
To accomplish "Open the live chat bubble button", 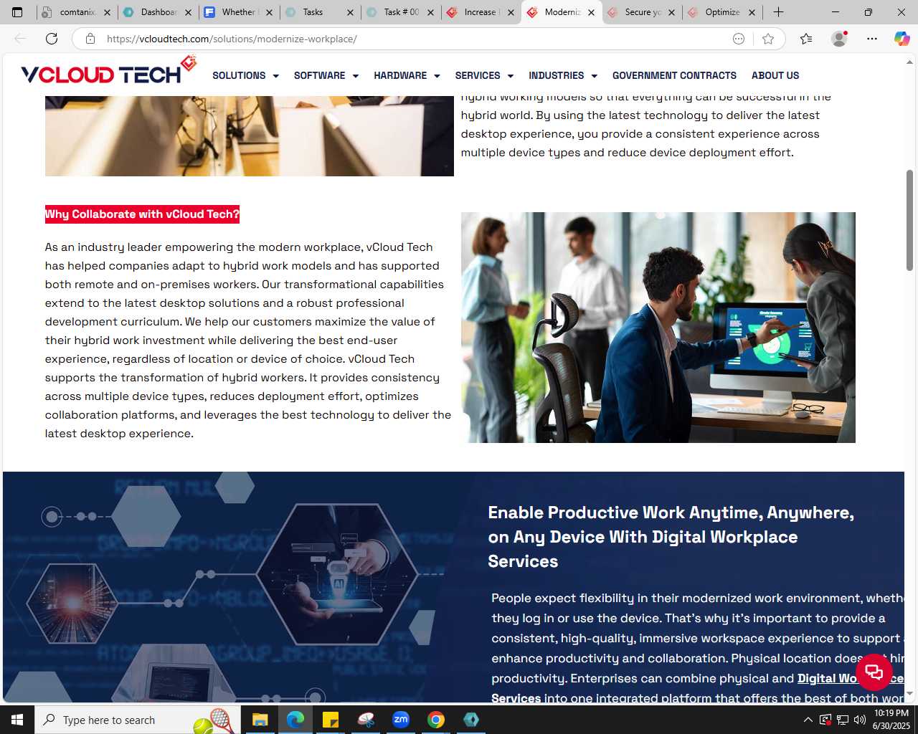I will pos(874,672).
